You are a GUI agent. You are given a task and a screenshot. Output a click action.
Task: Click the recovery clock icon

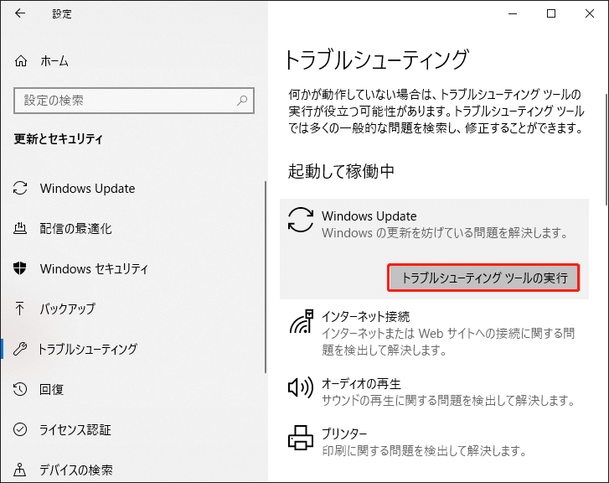point(20,389)
